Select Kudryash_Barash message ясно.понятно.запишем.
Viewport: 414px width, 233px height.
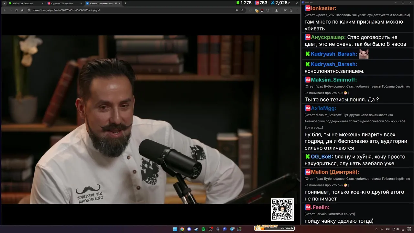[334, 71]
